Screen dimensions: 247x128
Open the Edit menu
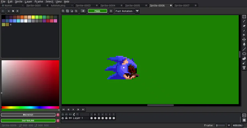[10, 2]
